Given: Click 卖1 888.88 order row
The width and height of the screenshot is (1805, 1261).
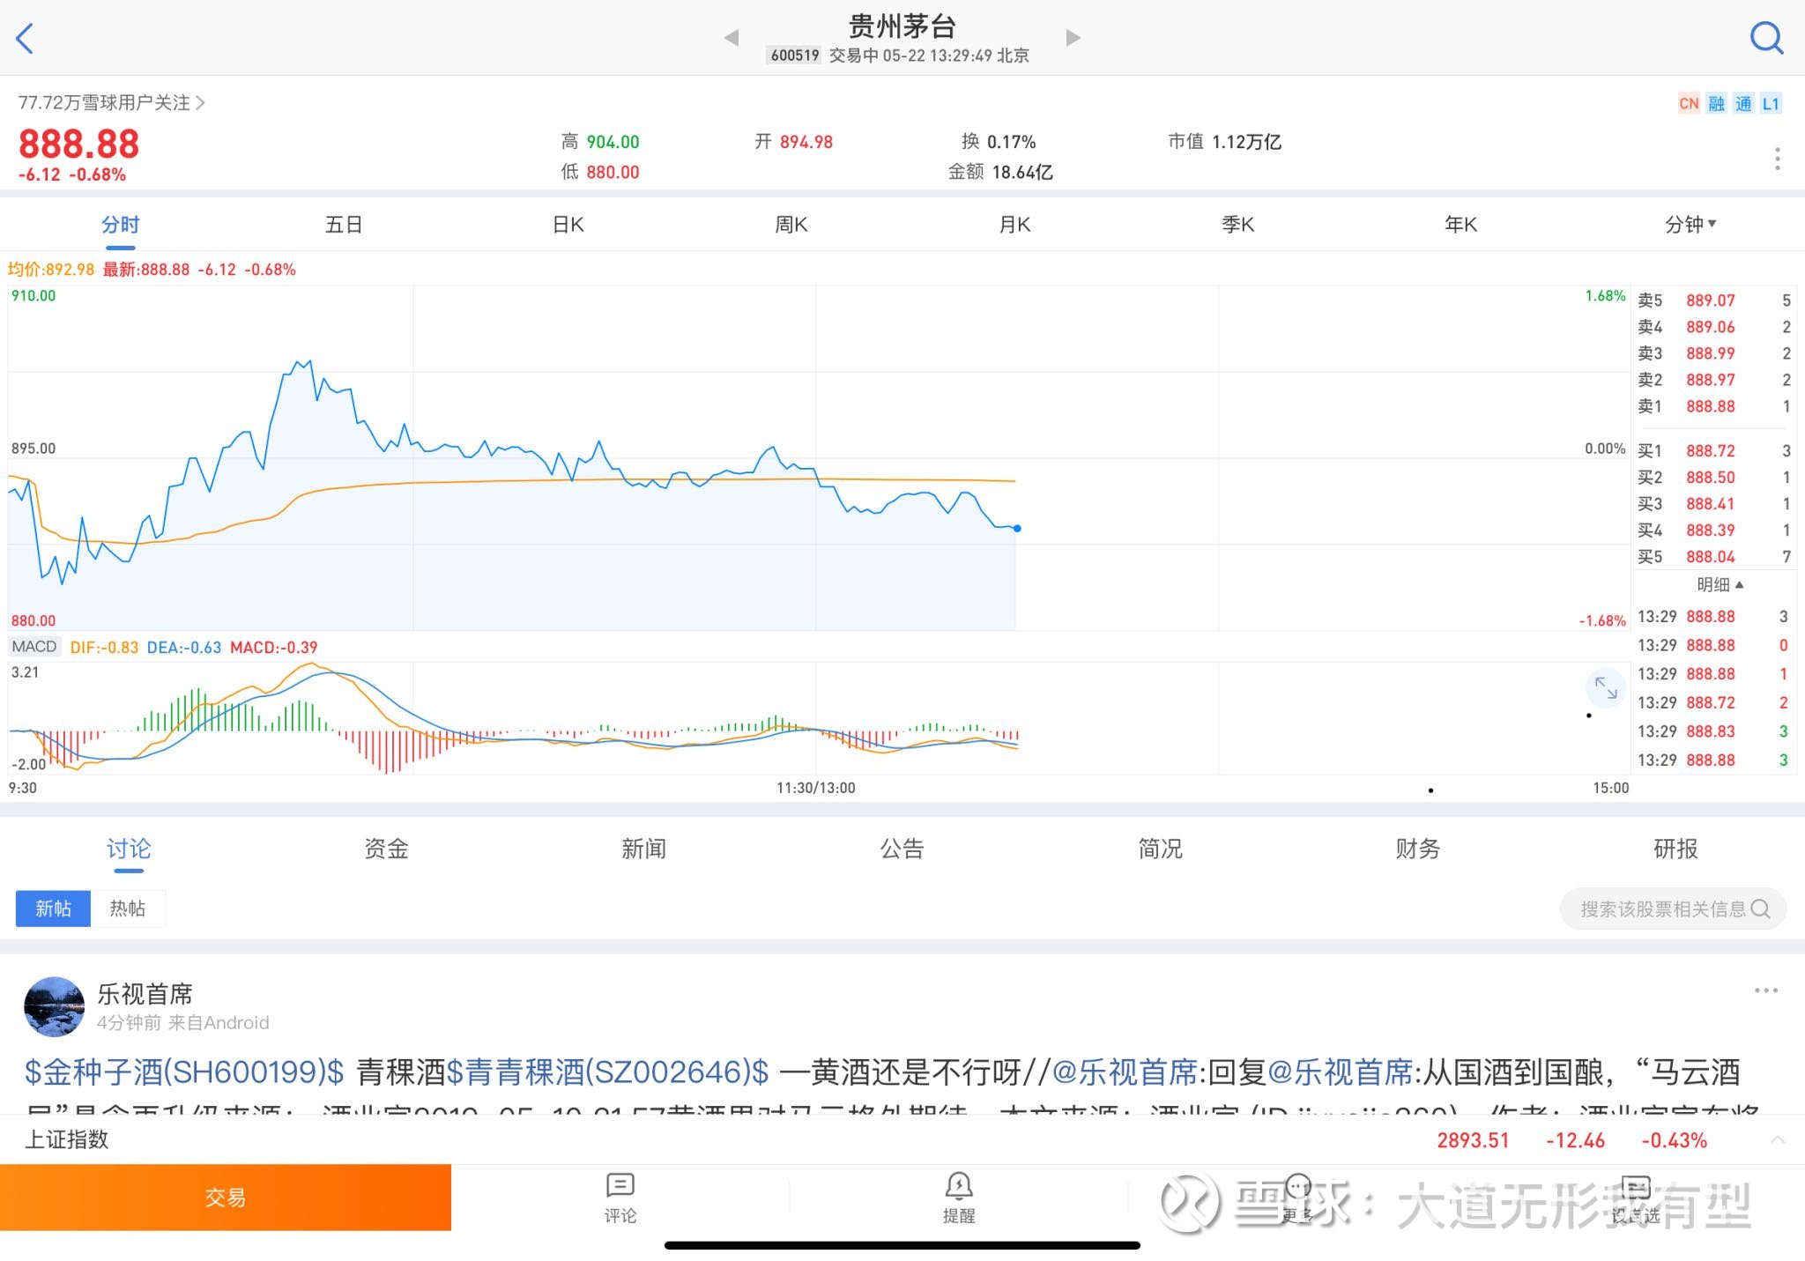Looking at the screenshot, I should point(1714,406).
